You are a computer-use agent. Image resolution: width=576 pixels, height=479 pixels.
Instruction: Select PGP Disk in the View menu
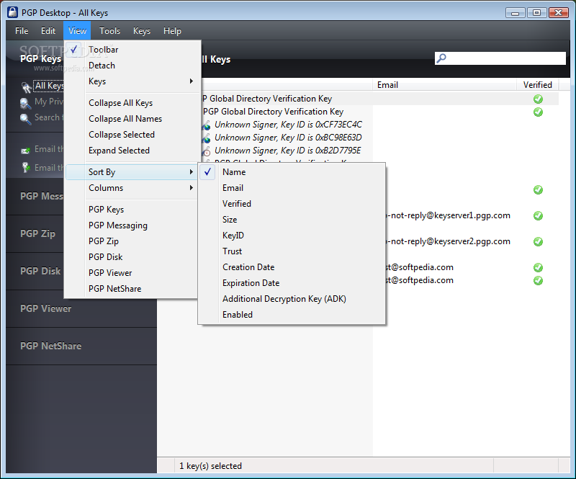pyautogui.click(x=133, y=257)
